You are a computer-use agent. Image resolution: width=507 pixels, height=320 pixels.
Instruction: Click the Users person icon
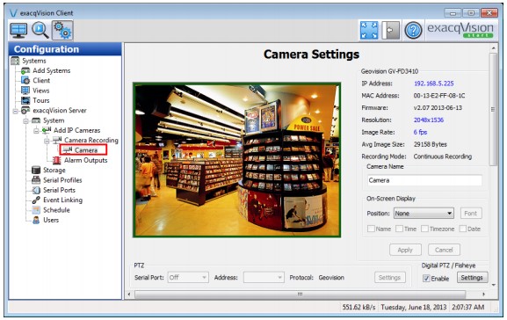point(36,220)
